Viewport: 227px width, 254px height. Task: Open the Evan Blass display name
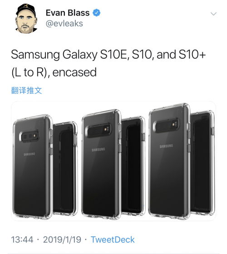point(68,13)
